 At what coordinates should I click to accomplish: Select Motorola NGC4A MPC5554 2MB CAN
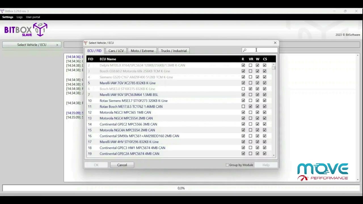coord(179,130)
